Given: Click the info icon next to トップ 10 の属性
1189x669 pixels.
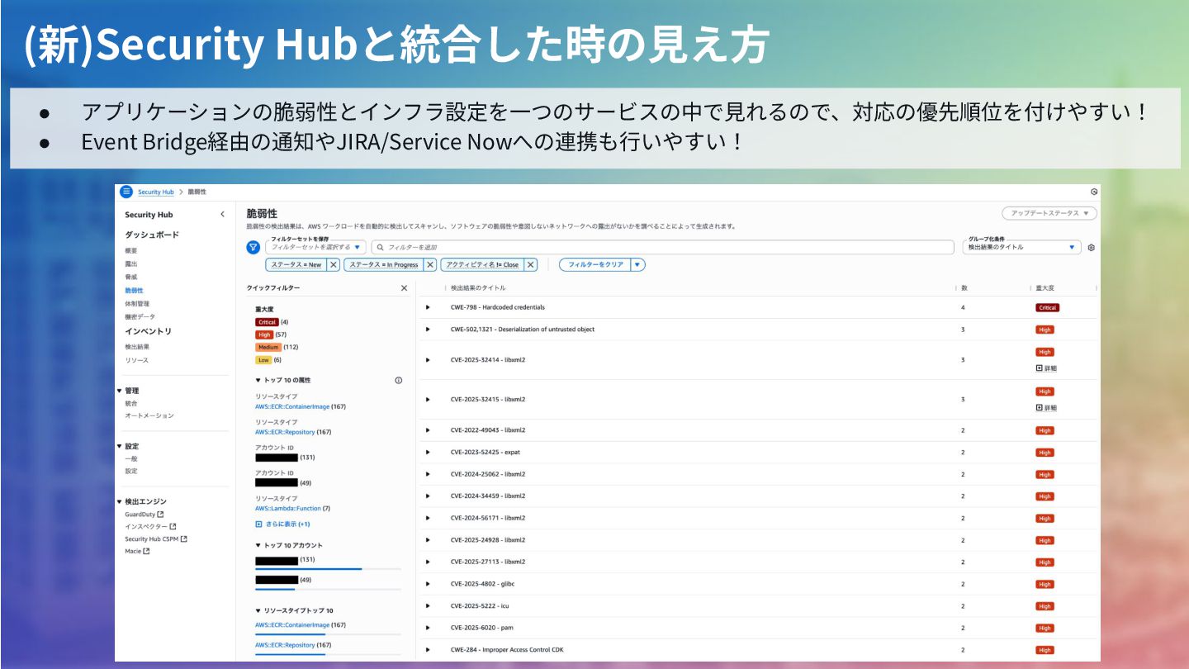Looking at the screenshot, I should pos(399,381).
